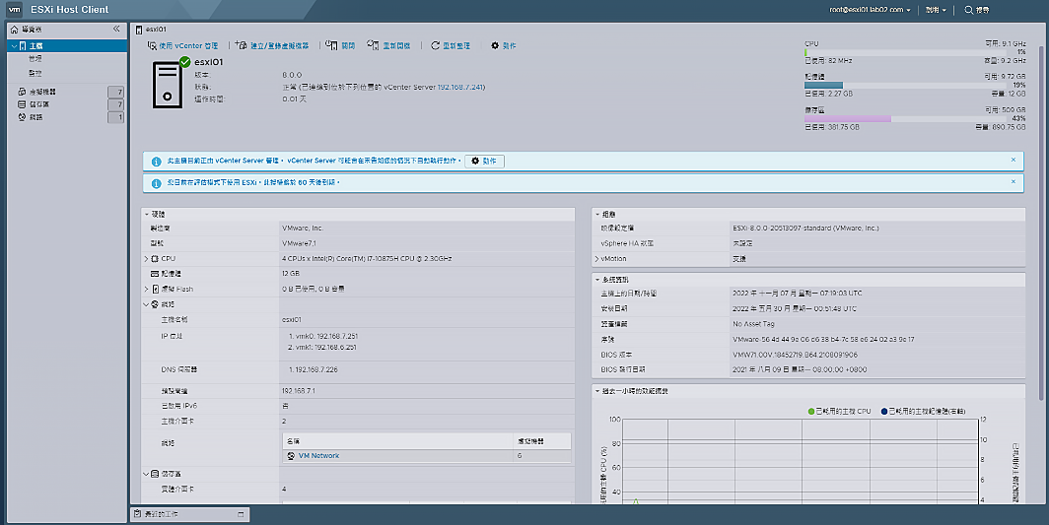Image resolution: width=1049 pixels, height=525 pixels.
Task: Select Monitor under Host in Navigator
Action: (35, 73)
